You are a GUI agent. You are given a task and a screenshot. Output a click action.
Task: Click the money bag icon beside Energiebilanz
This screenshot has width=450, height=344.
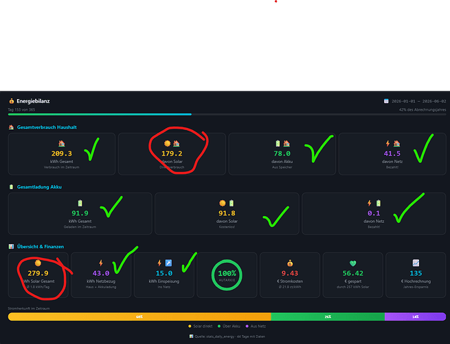click(x=12, y=101)
